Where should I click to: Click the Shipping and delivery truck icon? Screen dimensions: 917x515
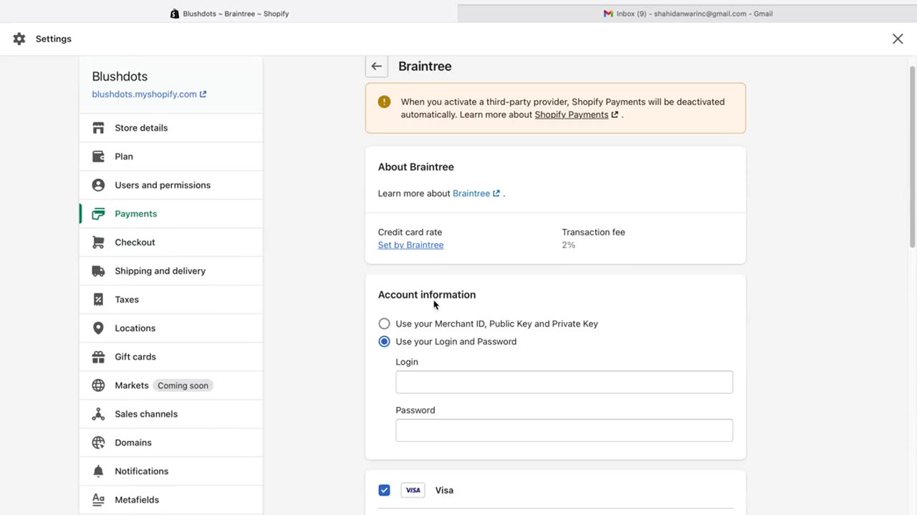point(98,270)
